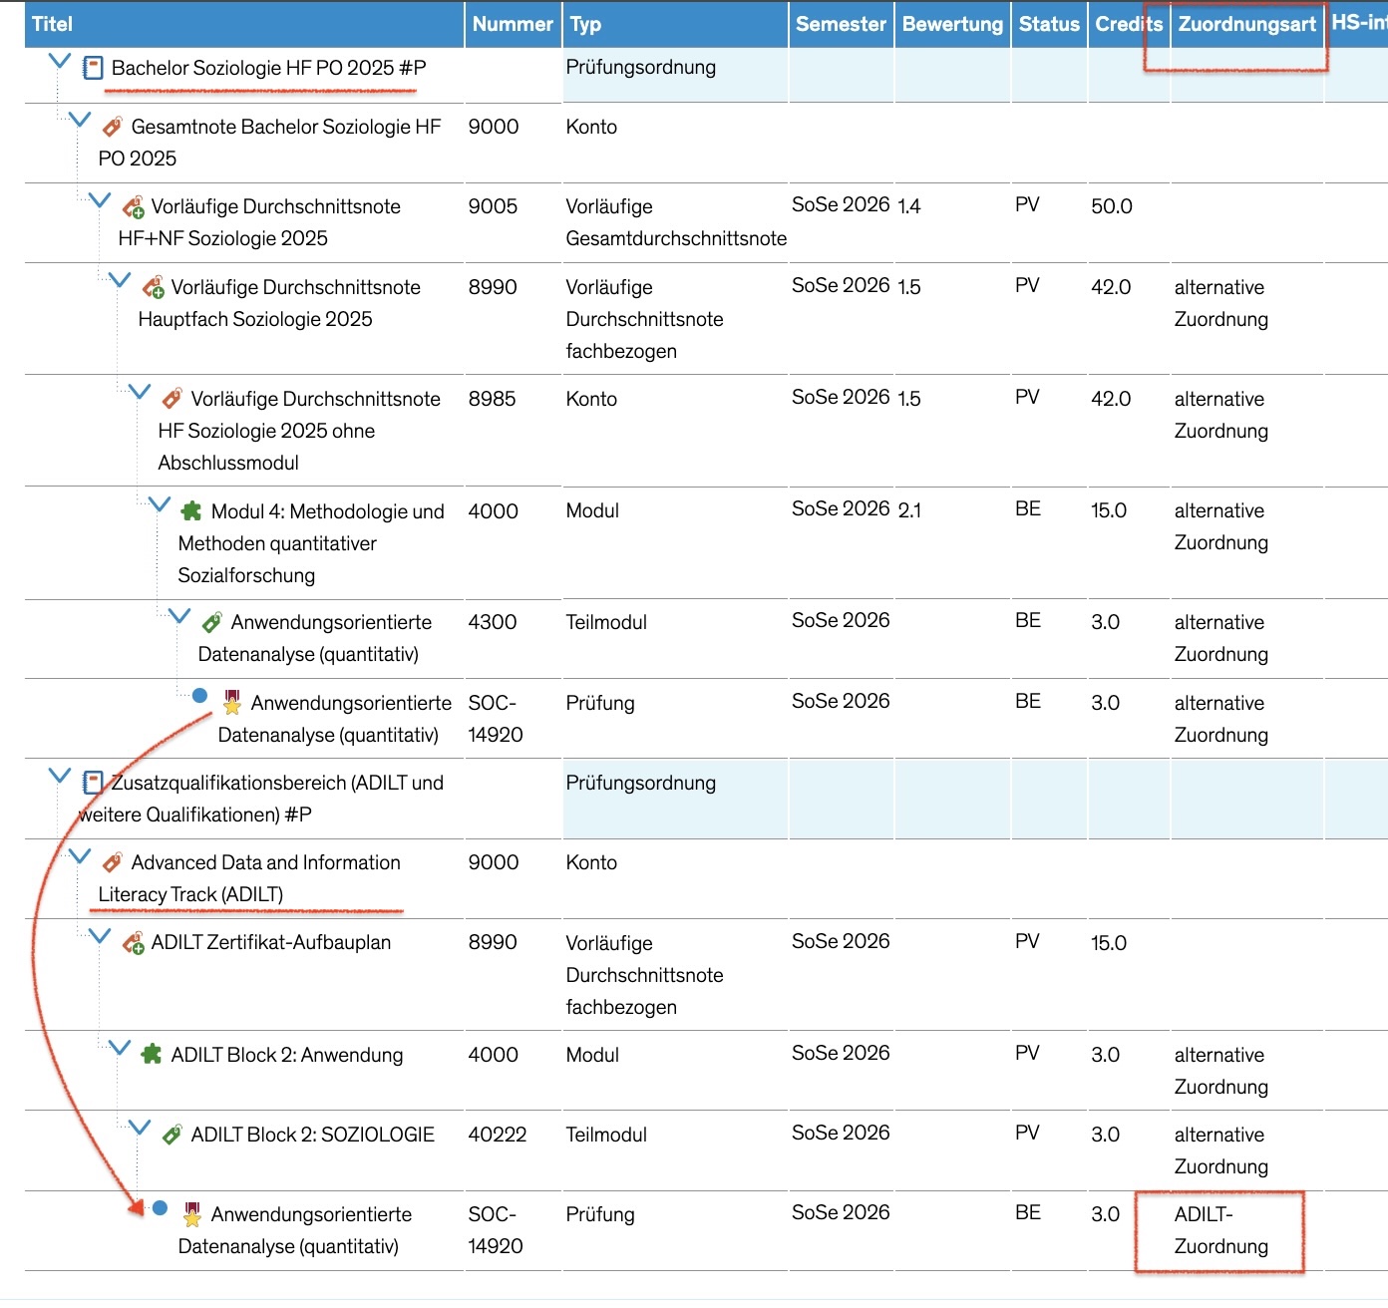Collapse the Teilmodul 4300 Anwendungsorientierte Datenanalyse node
Image resolution: width=1388 pixels, height=1308 pixels.
click(179, 615)
